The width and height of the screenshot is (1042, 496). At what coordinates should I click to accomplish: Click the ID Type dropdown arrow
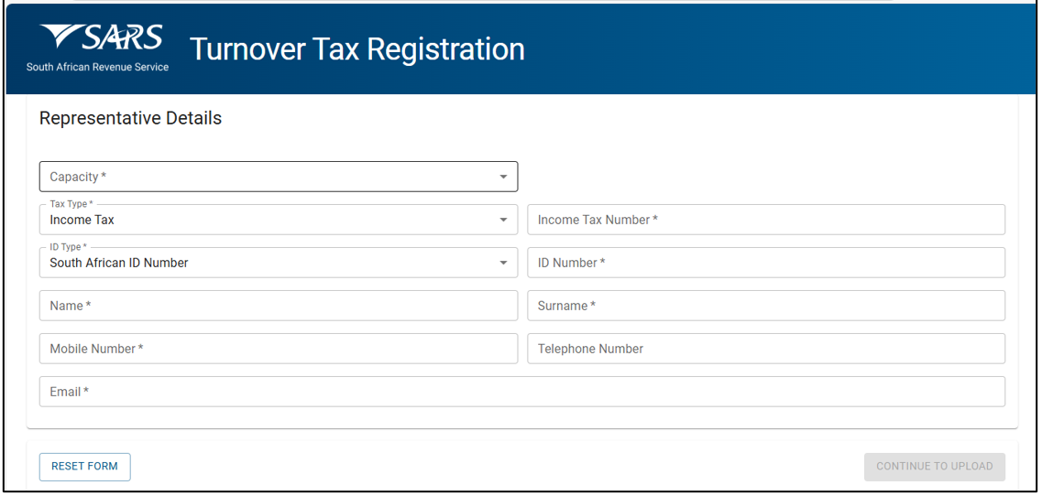pyautogui.click(x=503, y=264)
